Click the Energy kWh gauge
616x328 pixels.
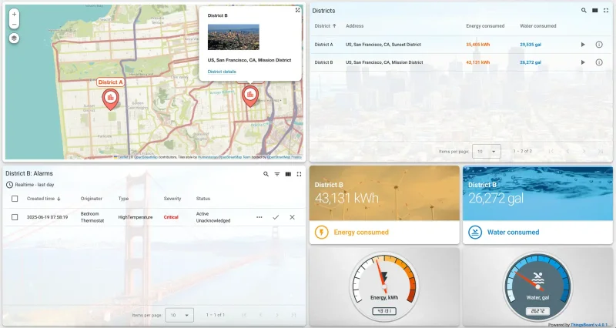pos(384,286)
